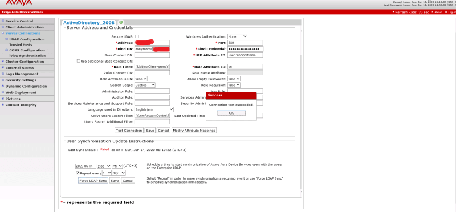Click Active Users Search Filter field
Screen dimensions: 456x212
(152, 116)
